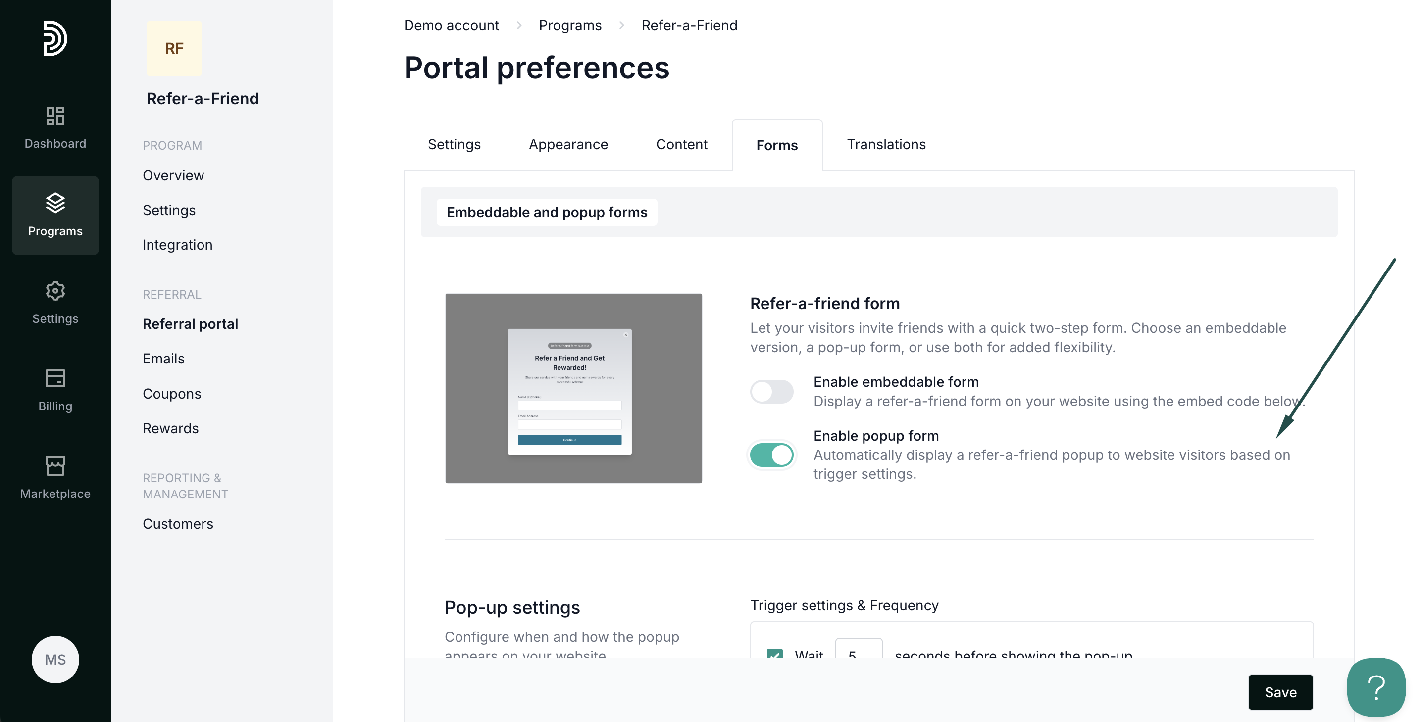Image resolution: width=1423 pixels, height=722 pixels.
Task: Disable the popup form toggle
Action: 772,455
